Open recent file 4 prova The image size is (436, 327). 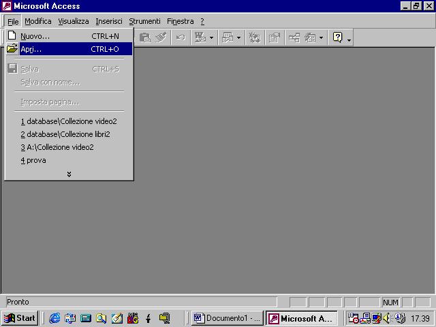33,161
